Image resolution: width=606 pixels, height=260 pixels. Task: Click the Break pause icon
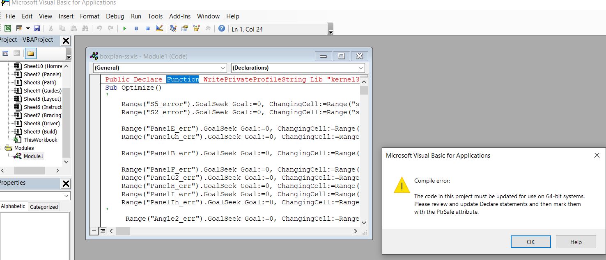pyautogui.click(x=136, y=28)
